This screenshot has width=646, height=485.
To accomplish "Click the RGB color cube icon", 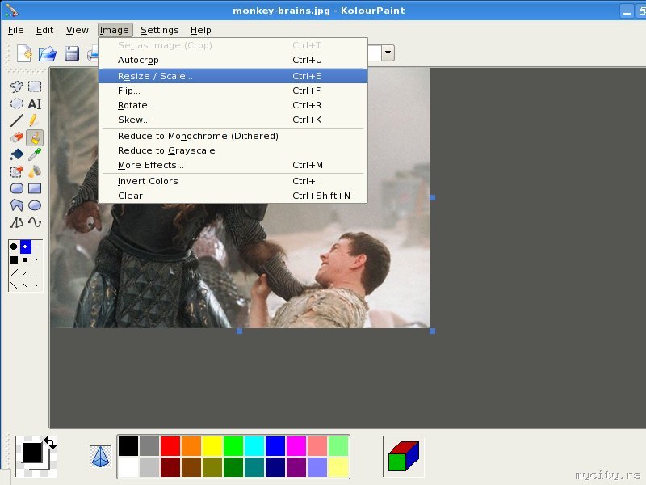I will click(403, 456).
